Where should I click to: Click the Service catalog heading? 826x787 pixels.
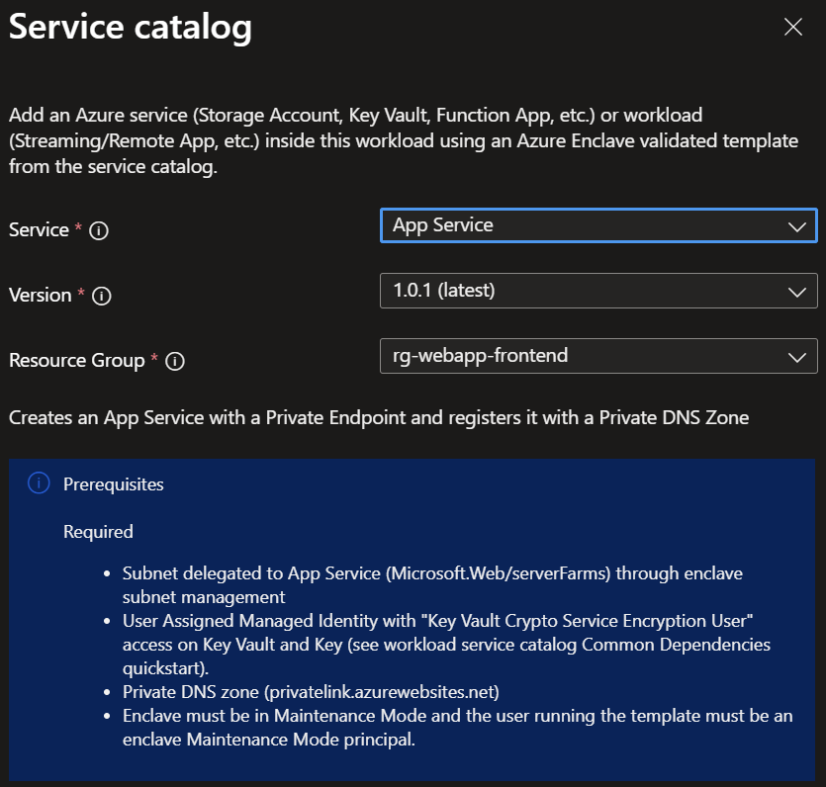point(131,27)
